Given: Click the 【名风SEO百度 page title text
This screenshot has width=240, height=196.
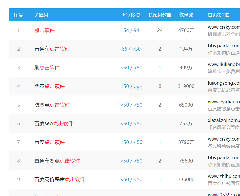Looking at the screenshot, I should [x=224, y=127].
